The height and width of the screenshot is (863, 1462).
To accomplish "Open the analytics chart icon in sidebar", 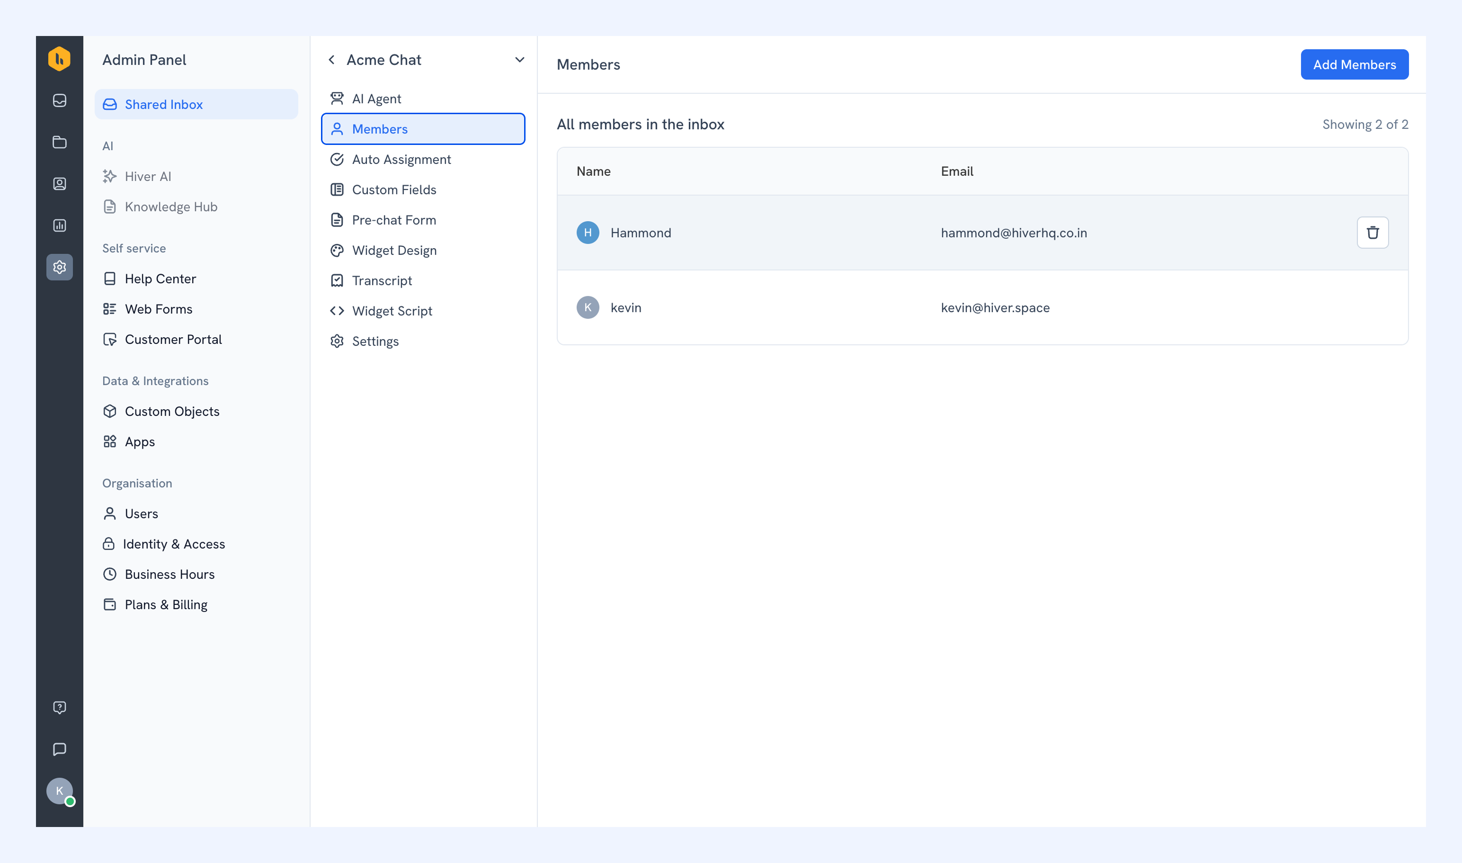I will (59, 225).
